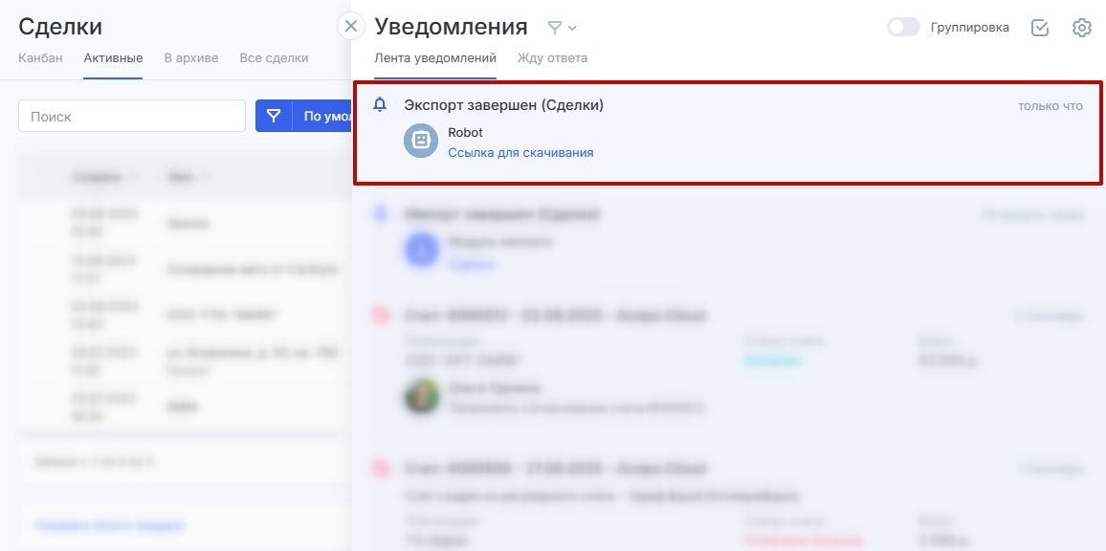Switch to the Канбан tab

point(40,58)
